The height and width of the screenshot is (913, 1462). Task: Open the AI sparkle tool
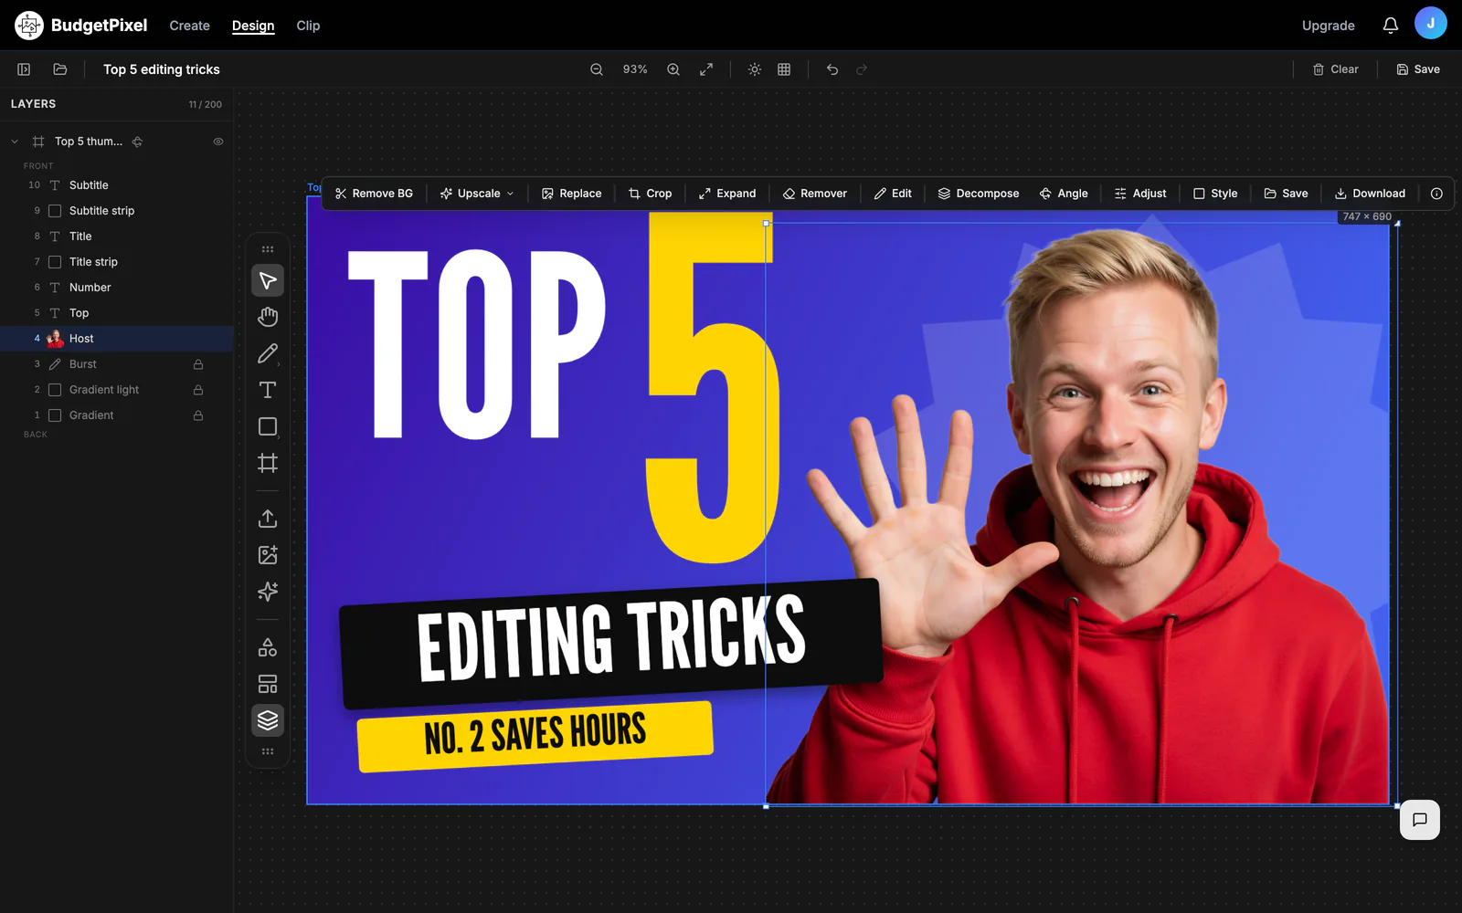268,592
